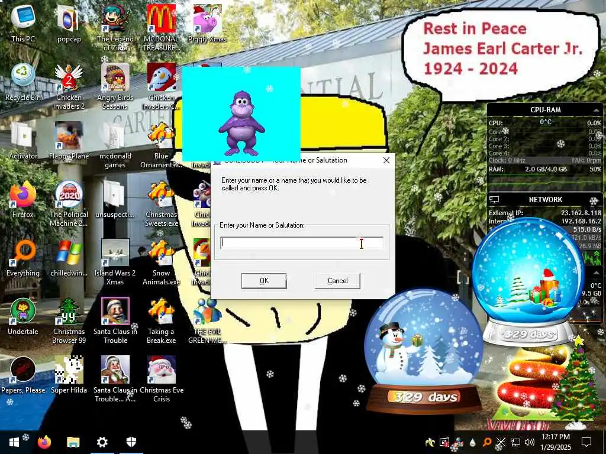606x454 pixels.
Task: Select the unsuspecti... desktop file
Action: pos(115,199)
